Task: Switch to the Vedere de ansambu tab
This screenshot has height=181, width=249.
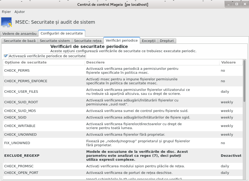Action: click(19, 34)
